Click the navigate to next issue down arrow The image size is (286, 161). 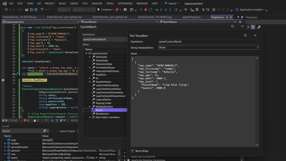click(x=52, y=120)
